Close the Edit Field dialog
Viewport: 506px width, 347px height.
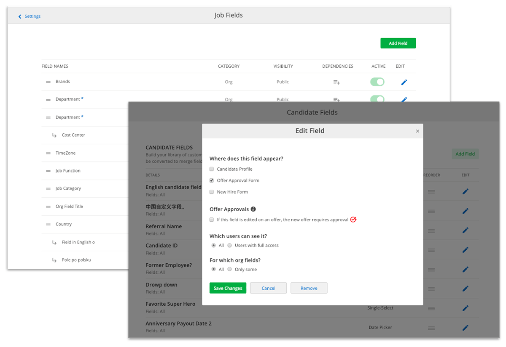[417, 131]
